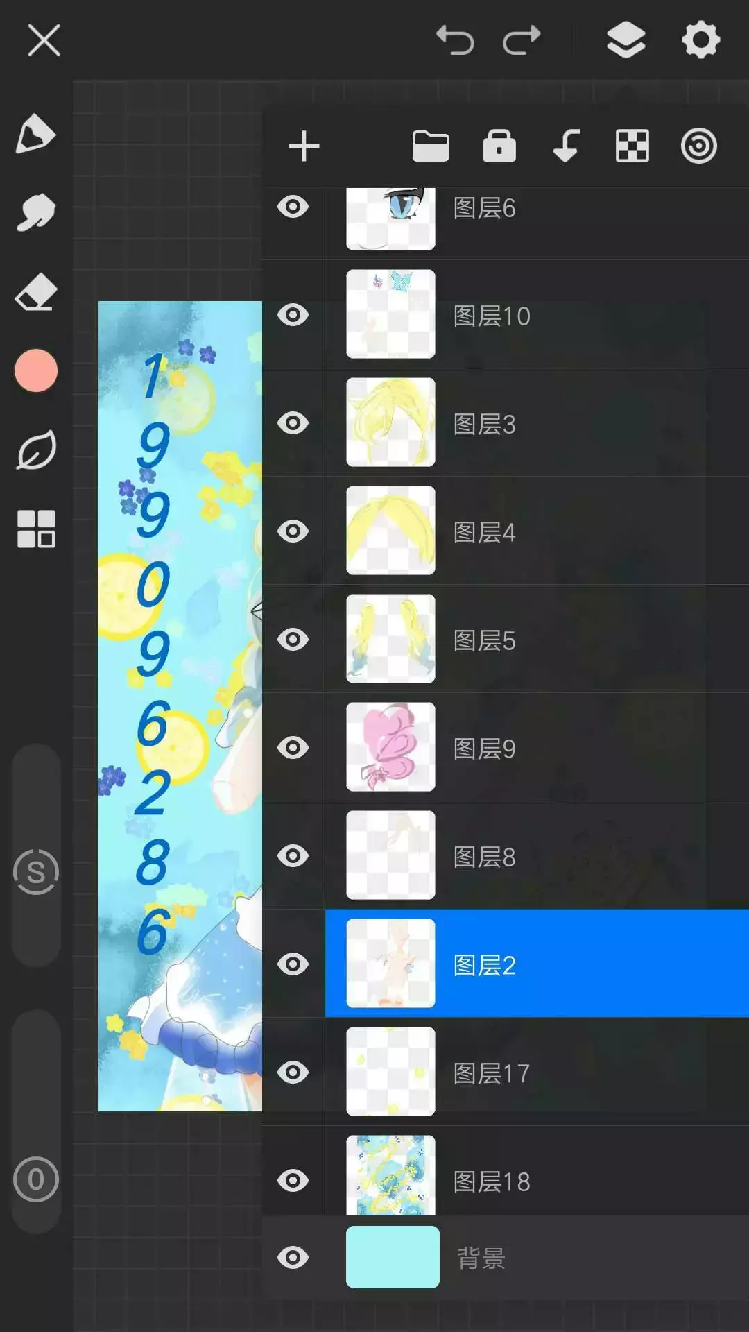Screen dimensions: 749x1332
Task: Open the layers panel icon
Action: coord(626,40)
